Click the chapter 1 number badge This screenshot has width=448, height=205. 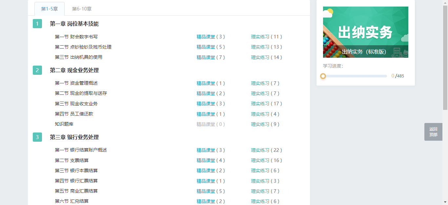point(37,24)
